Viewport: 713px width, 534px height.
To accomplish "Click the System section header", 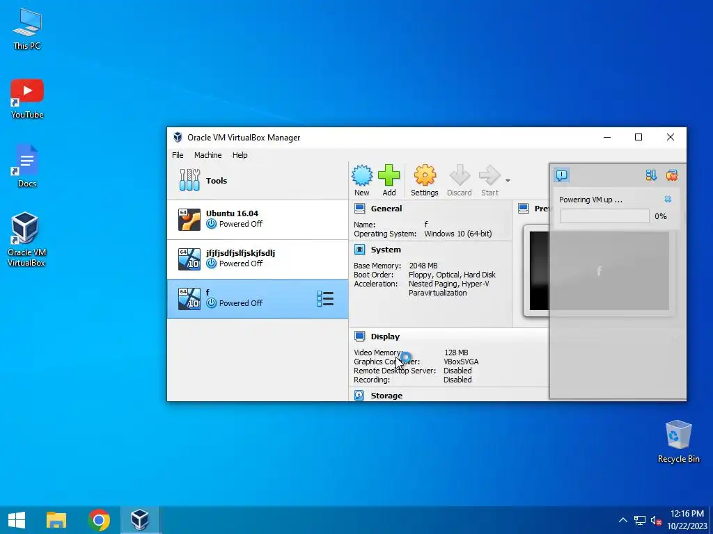I will click(x=386, y=250).
